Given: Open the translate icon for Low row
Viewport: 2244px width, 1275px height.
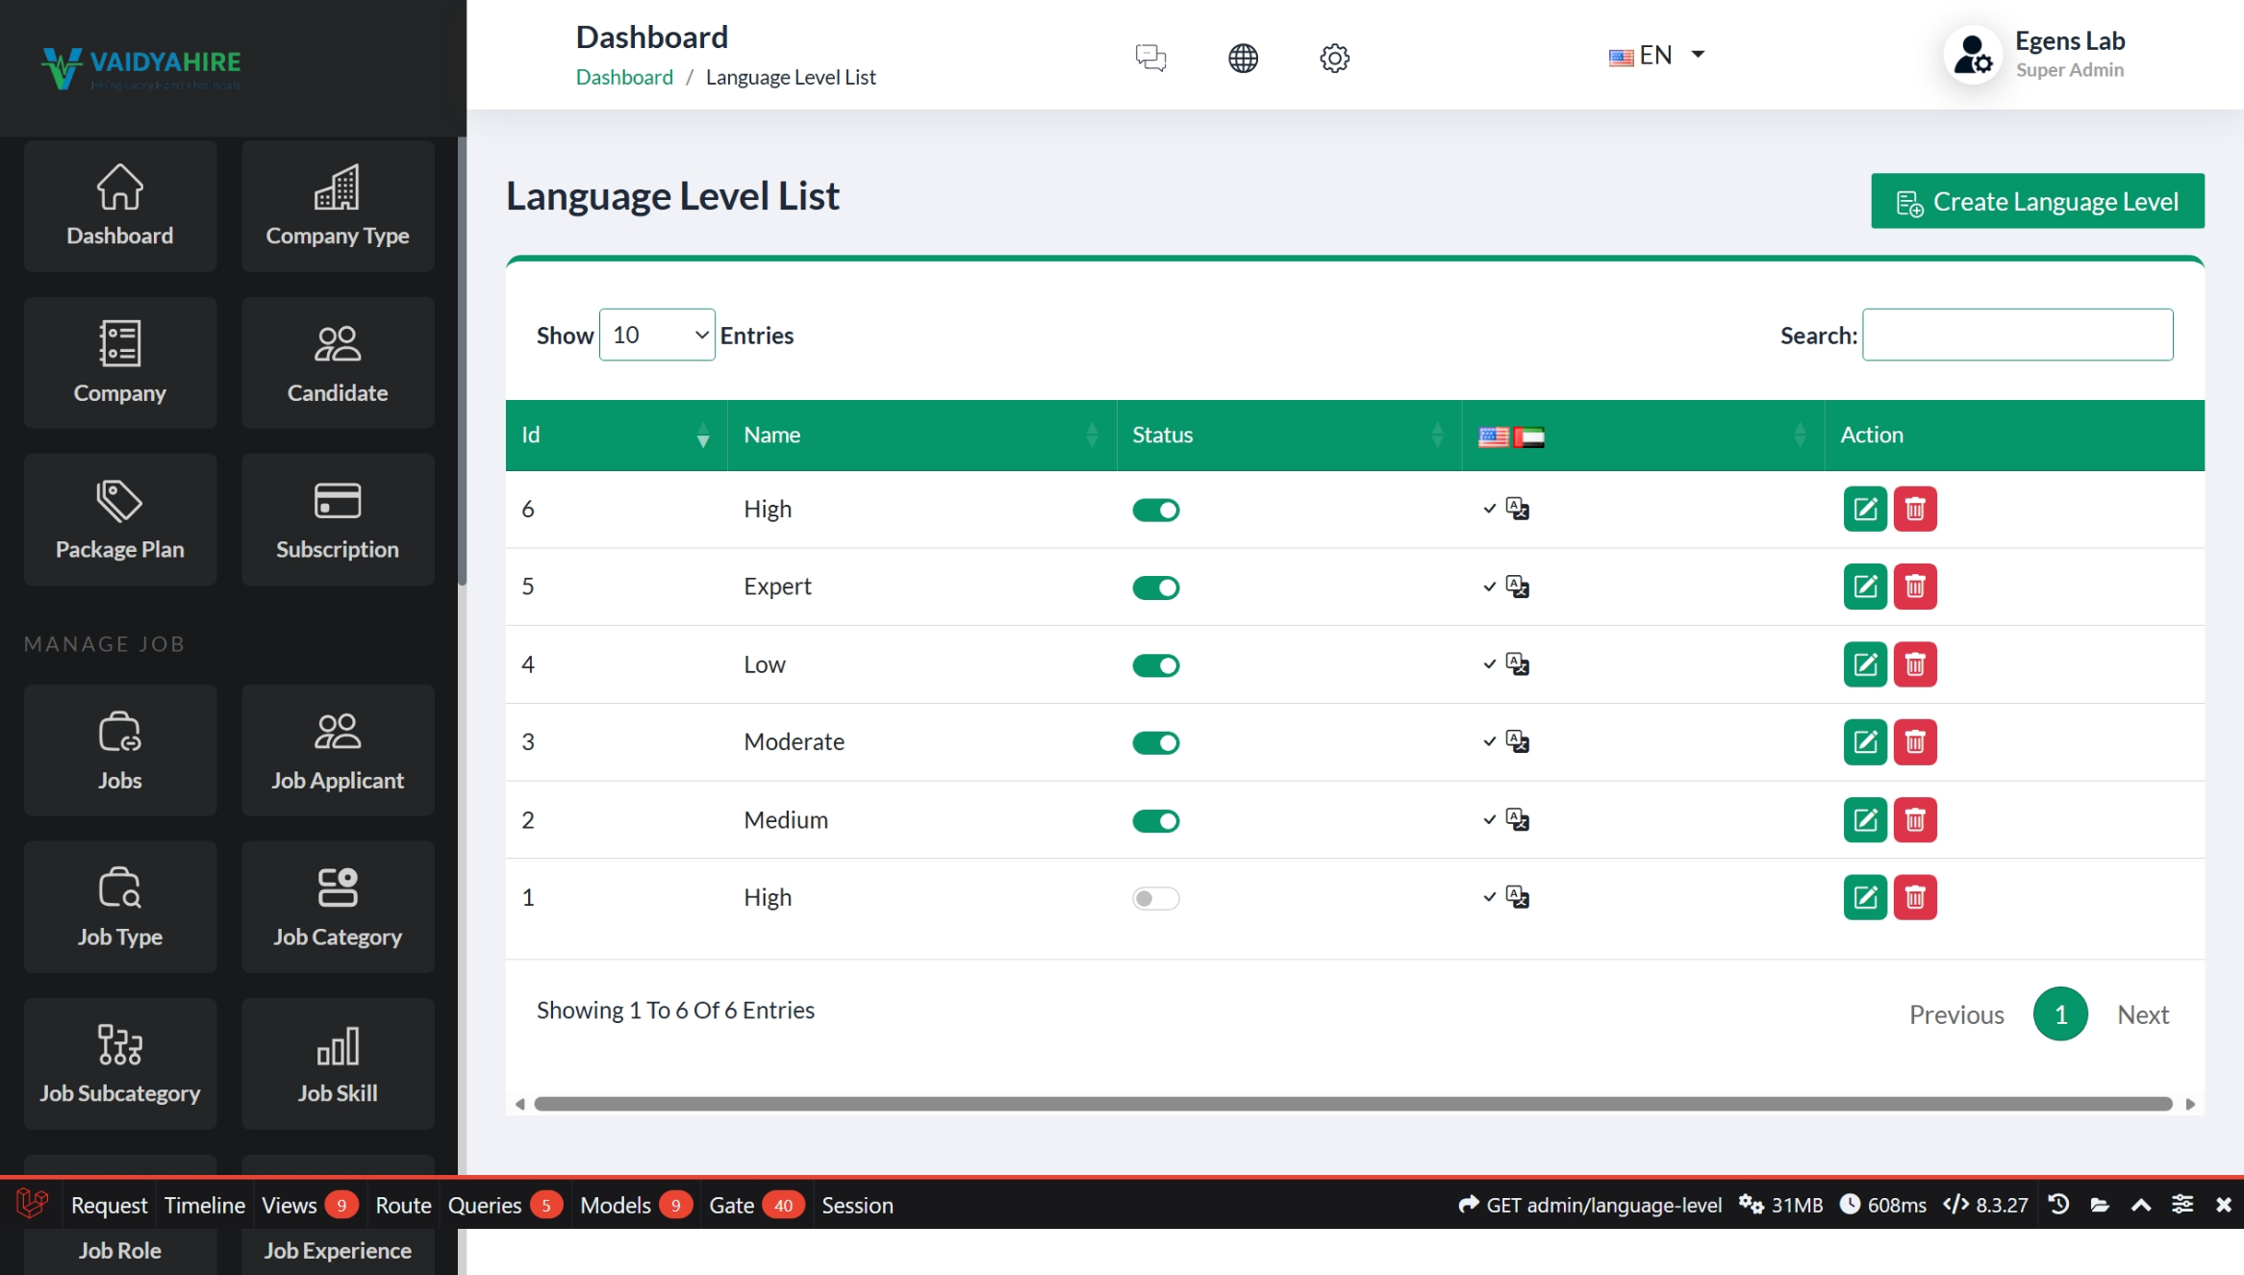Looking at the screenshot, I should 1517,664.
